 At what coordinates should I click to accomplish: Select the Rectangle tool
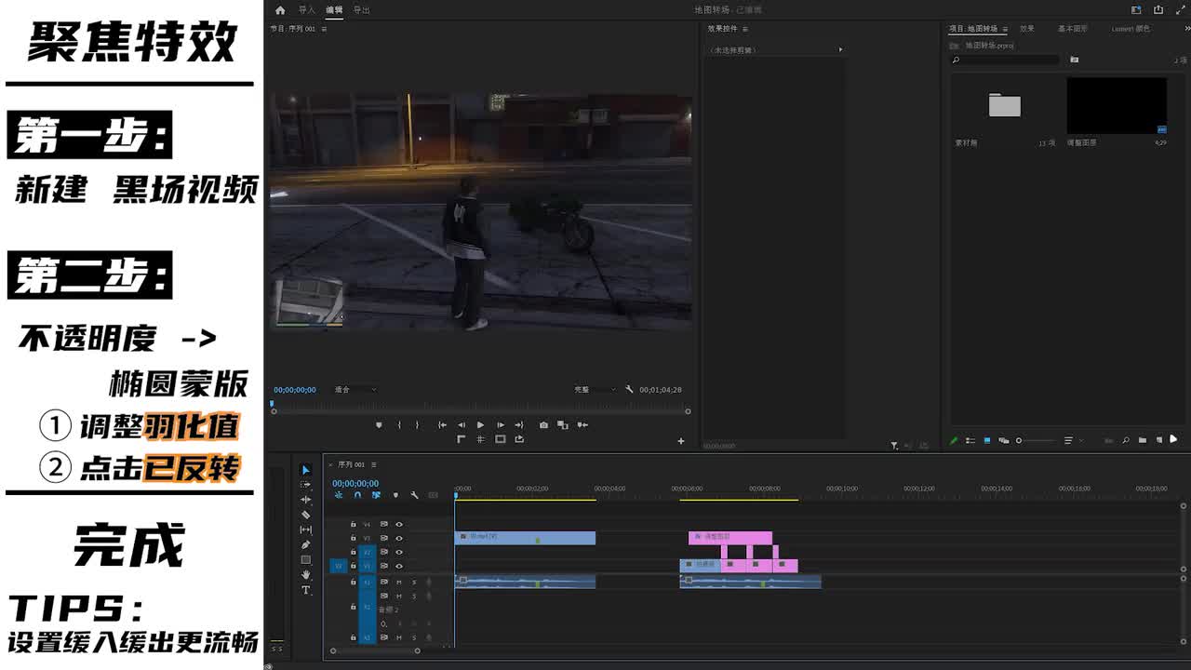click(x=305, y=559)
